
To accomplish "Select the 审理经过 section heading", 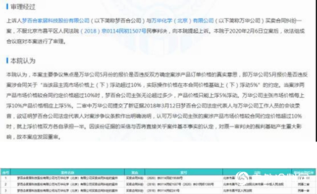I will pos(23,7).
